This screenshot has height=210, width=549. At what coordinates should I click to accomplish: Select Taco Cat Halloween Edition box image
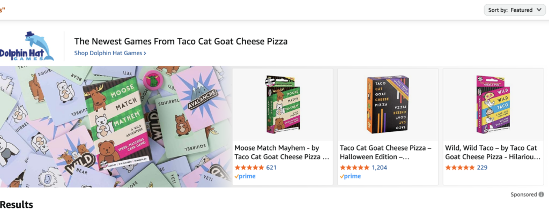coord(388,104)
